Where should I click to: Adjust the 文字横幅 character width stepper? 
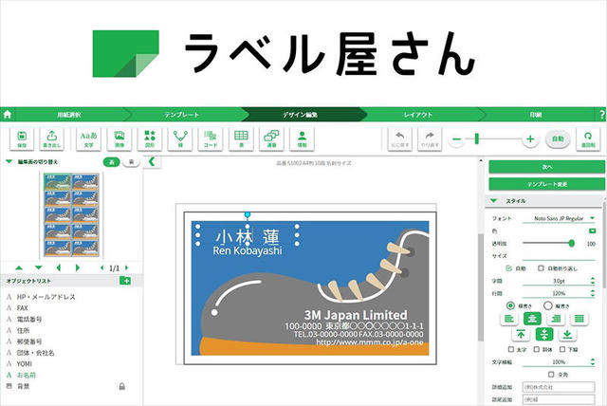pos(593,361)
